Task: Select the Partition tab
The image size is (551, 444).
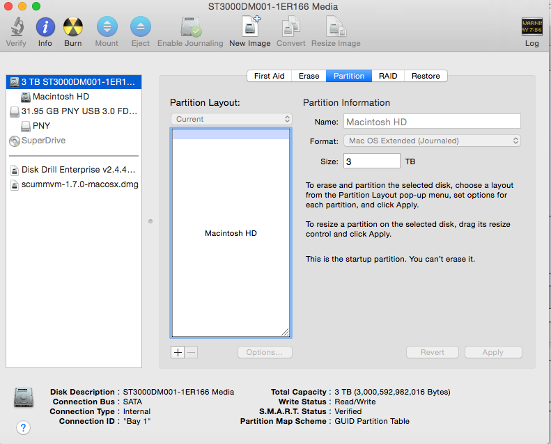Action: click(x=349, y=76)
